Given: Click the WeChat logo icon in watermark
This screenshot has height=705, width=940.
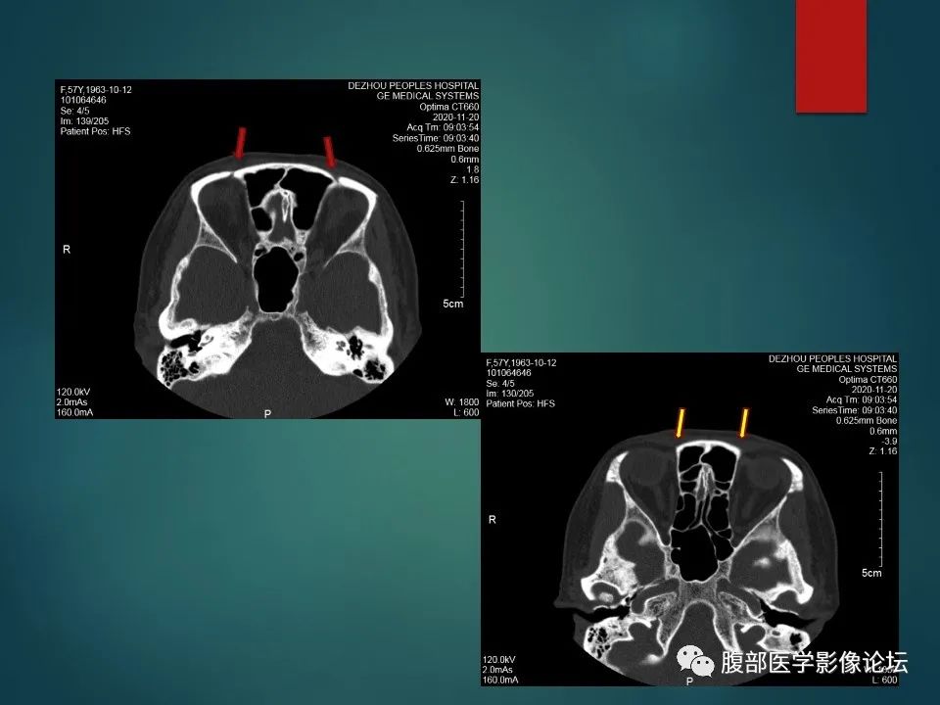Looking at the screenshot, I should pos(695,661).
